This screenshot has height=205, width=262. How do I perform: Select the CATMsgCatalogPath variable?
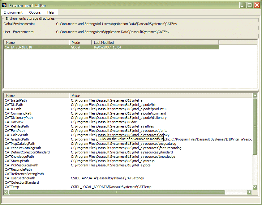[x=20, y=144]
